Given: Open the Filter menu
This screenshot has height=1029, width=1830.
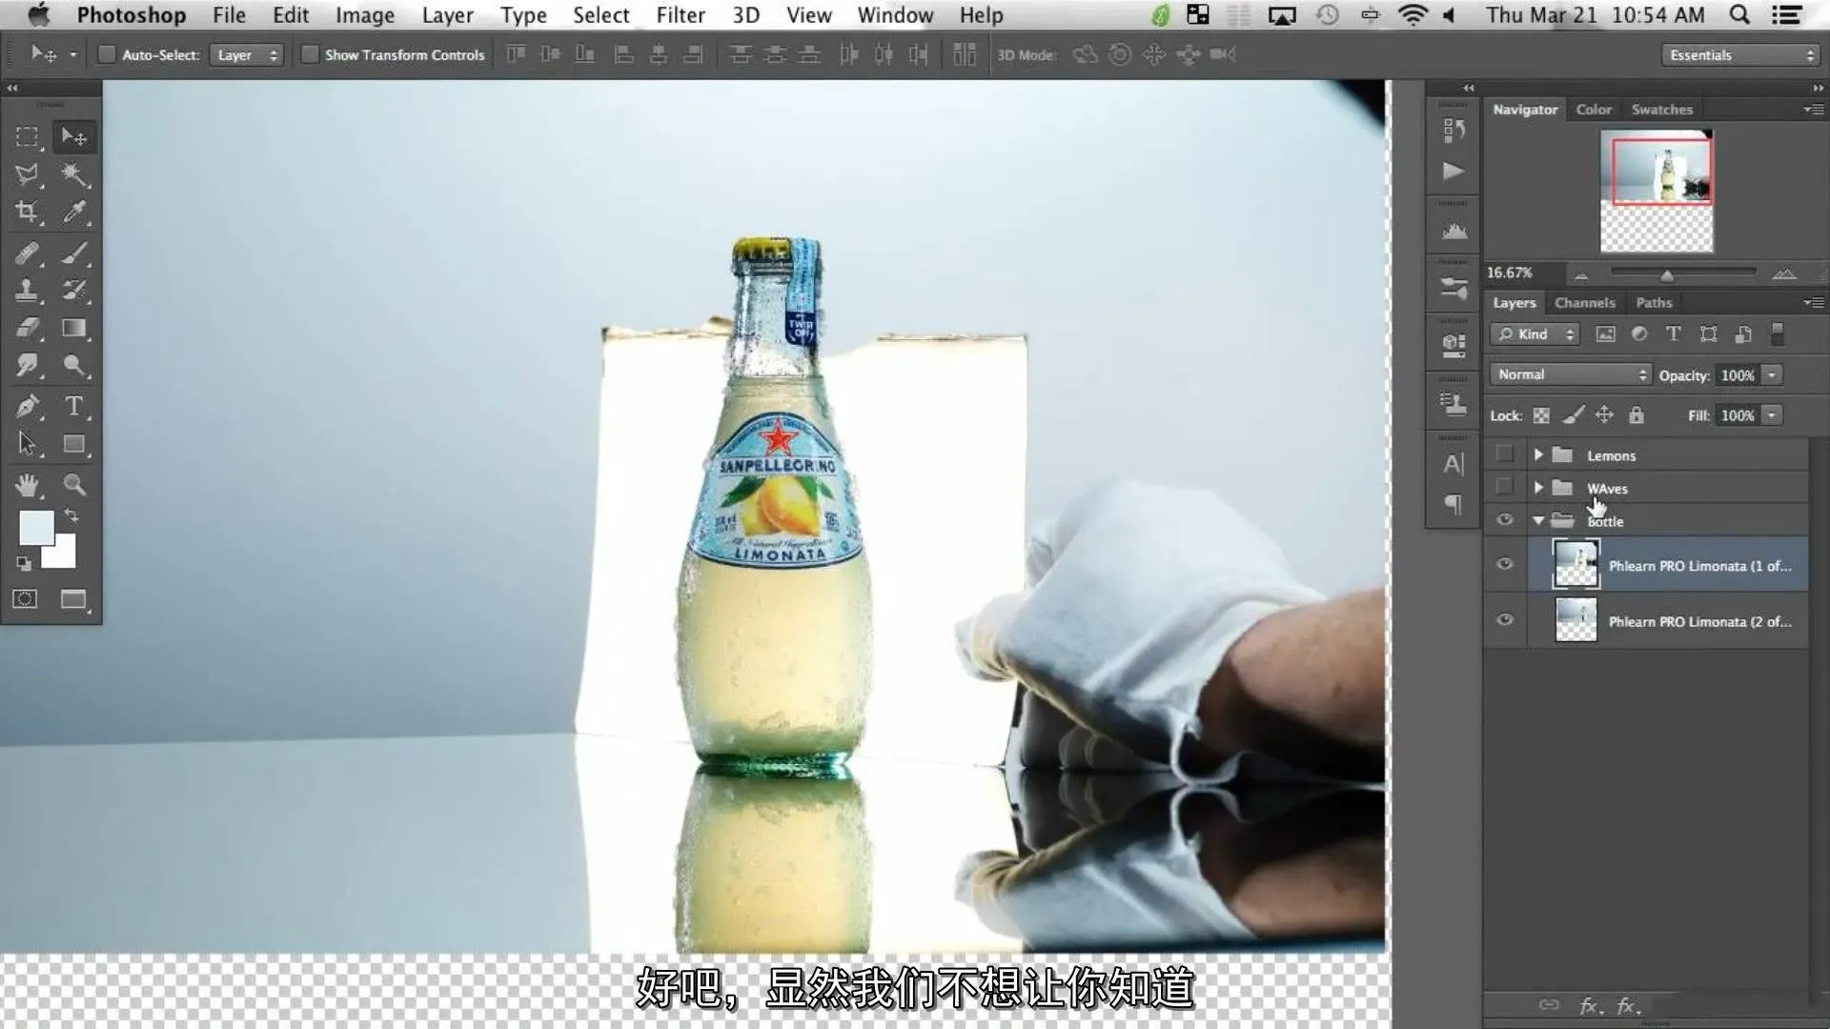Looking at the screenshot, I should tap(680, 14).
